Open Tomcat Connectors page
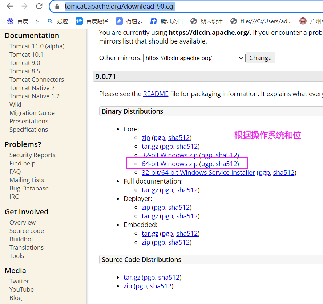The width and height of the screenshot is (323, 304). click(x=37, y=79)
